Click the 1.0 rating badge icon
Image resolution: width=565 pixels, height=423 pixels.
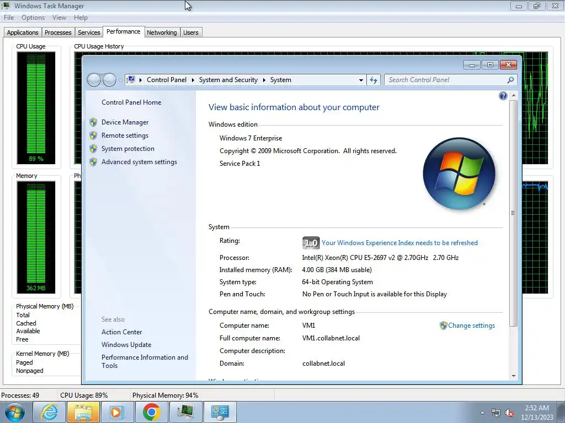311,243
